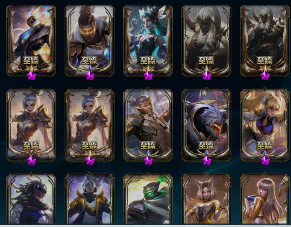Click the 至臻 label on the red-masked armored card
The width and height of the screenshot is (291, 227).
tap(206, 146)
